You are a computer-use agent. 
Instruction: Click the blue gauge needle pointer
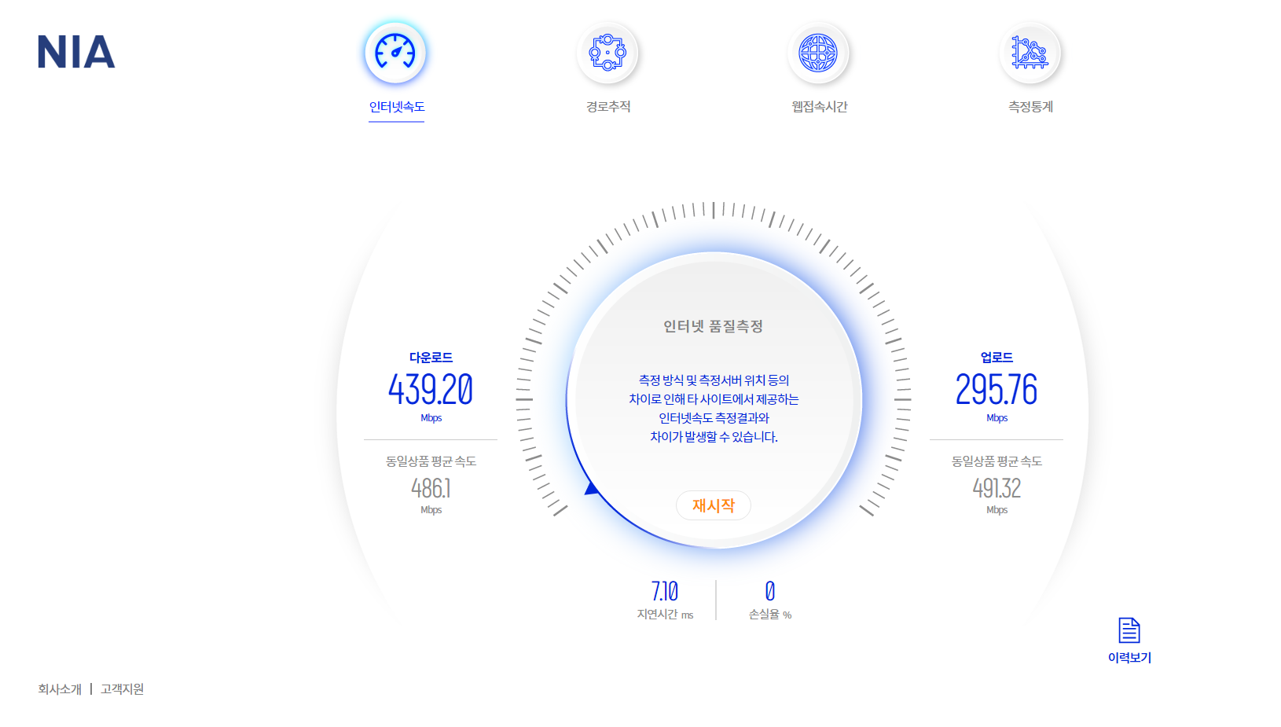pos(592,490)
